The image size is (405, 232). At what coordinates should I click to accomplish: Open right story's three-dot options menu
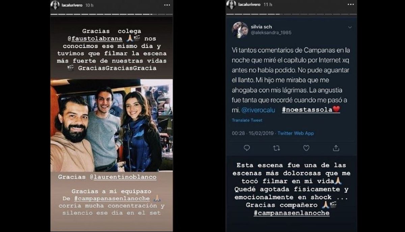[350, 5]
